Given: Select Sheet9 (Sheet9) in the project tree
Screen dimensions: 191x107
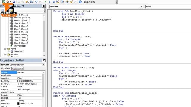Looking at the screenshot, I should pyautogui.click(x=21, y=43).
